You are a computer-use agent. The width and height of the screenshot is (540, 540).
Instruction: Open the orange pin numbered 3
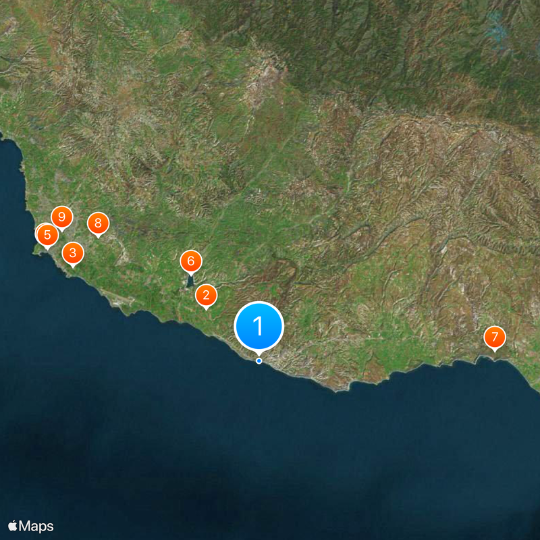[x=73, y=253]
